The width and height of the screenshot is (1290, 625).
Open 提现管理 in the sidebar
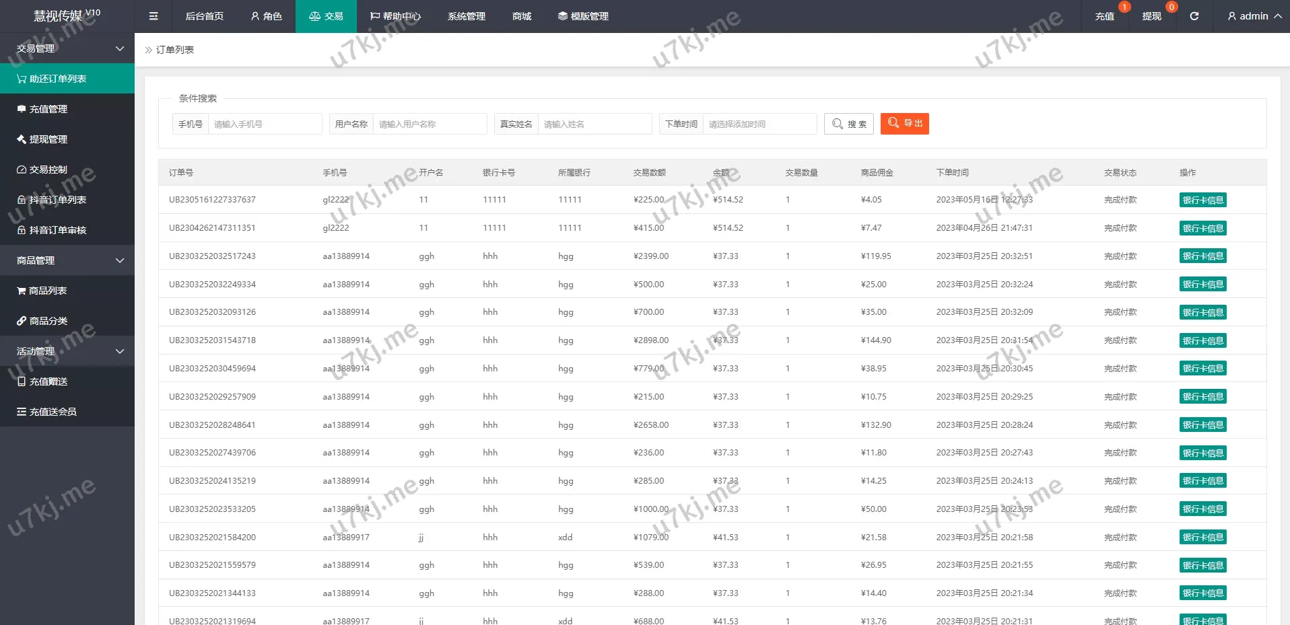(48, 139)
